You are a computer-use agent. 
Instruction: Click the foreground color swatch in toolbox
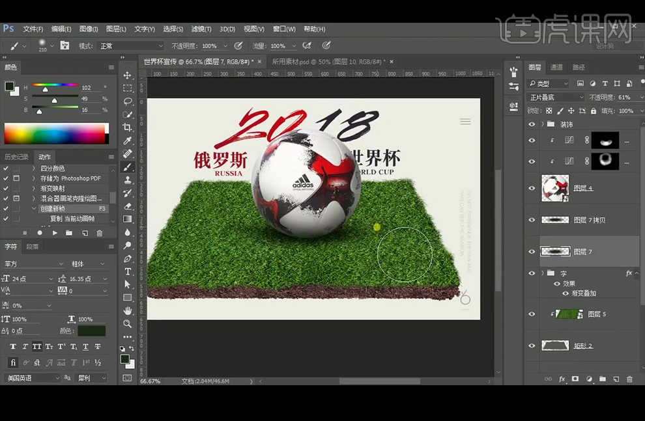(125, 359)
